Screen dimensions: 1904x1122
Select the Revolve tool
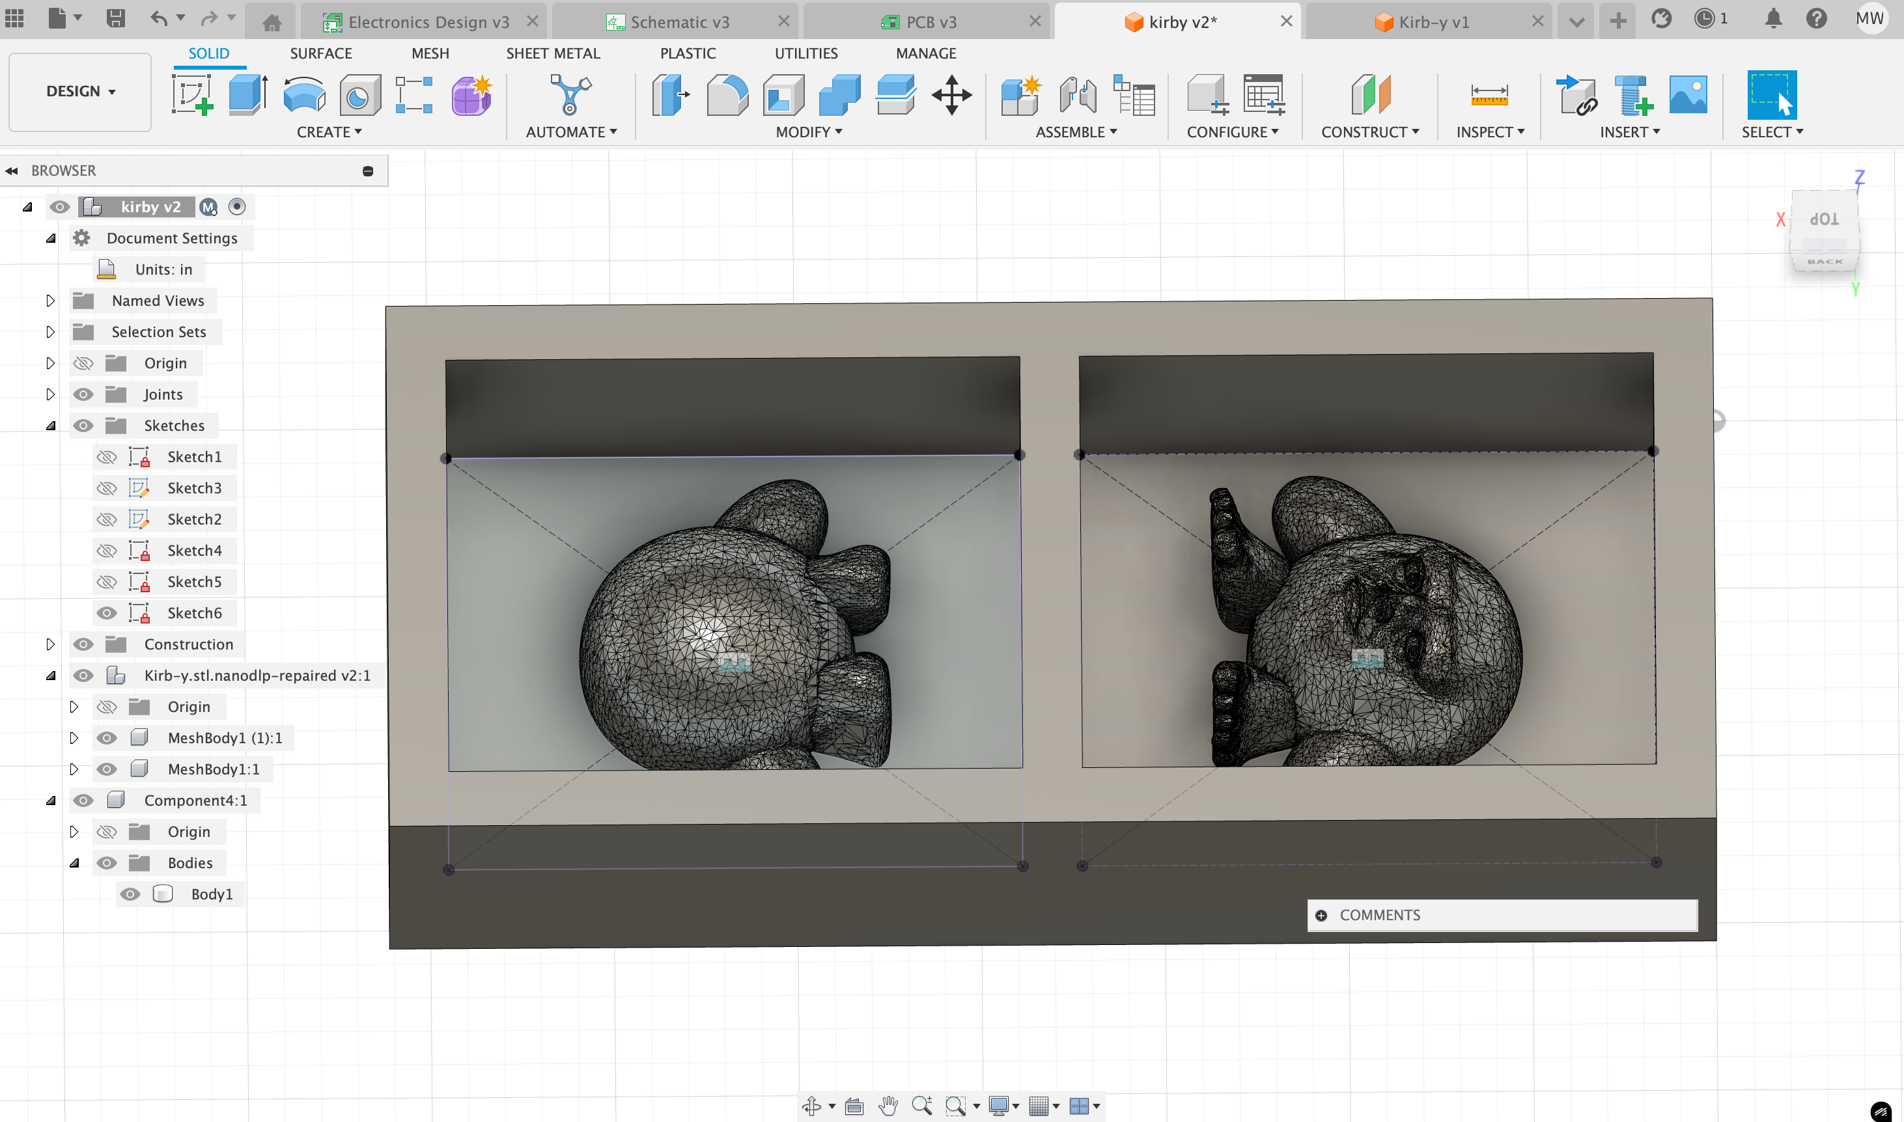304,95
